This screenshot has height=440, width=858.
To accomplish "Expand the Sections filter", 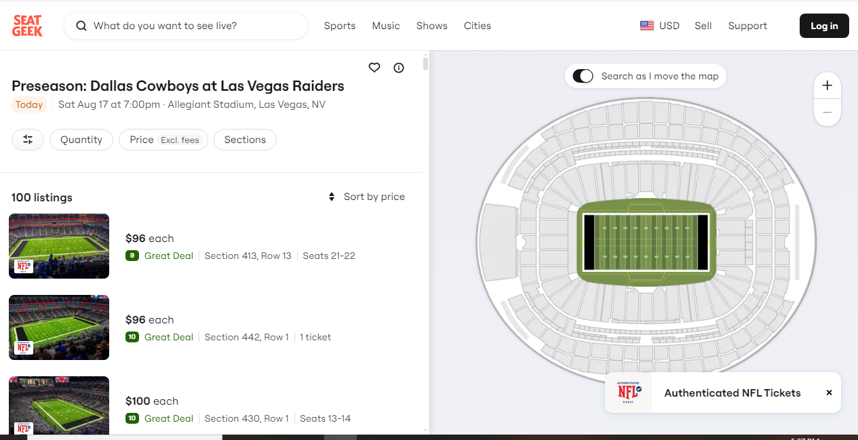I will pos(245,140).
